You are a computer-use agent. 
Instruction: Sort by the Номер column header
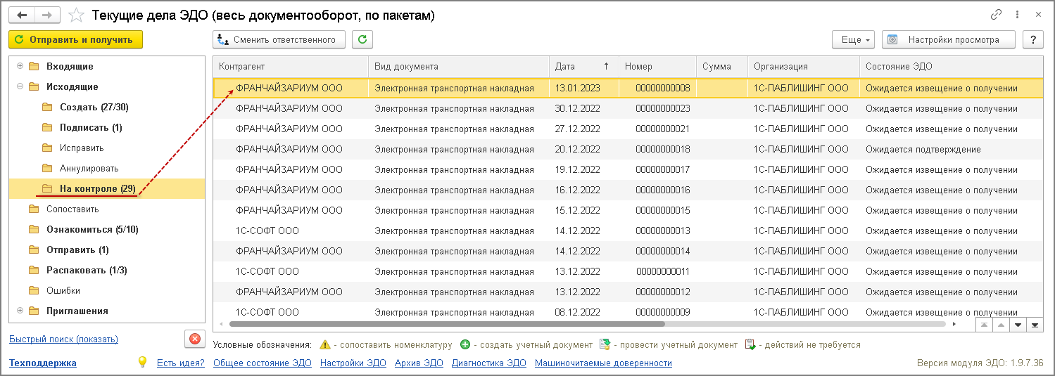point(657,66)
